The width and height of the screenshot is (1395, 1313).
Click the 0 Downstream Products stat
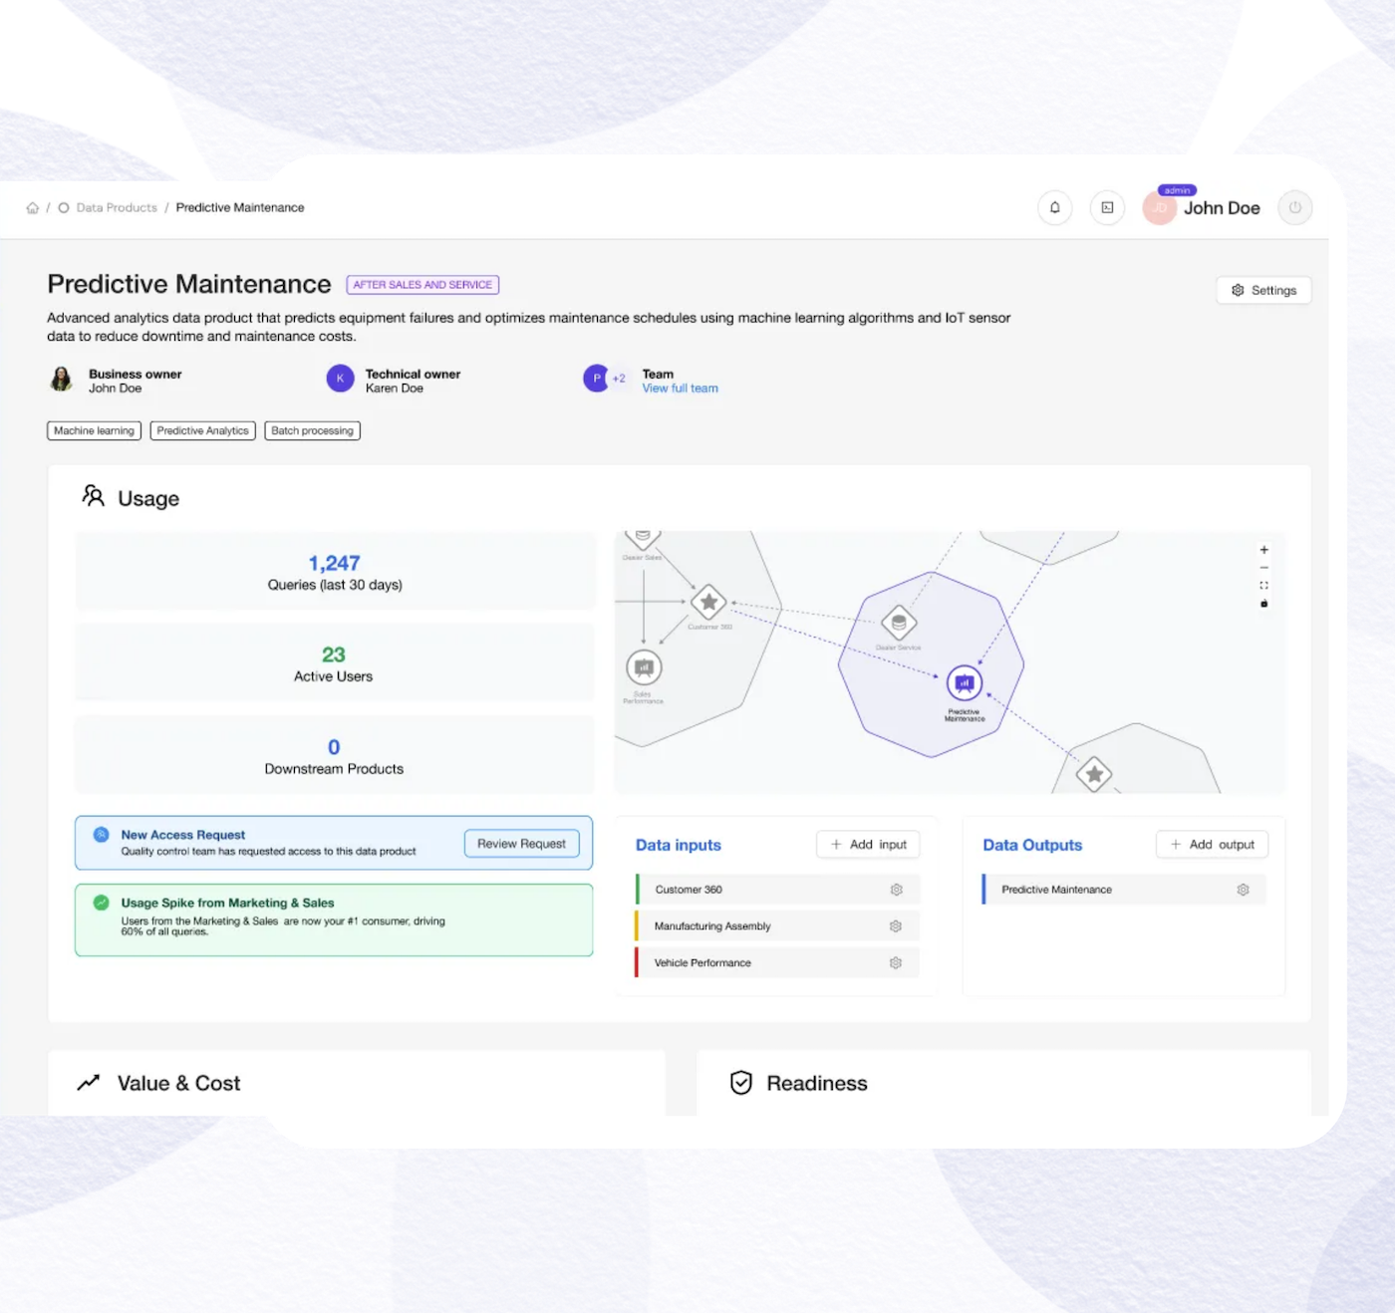335,756
